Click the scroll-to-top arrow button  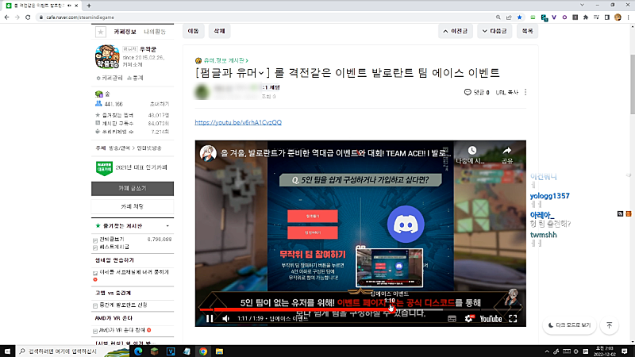point(609,325)
